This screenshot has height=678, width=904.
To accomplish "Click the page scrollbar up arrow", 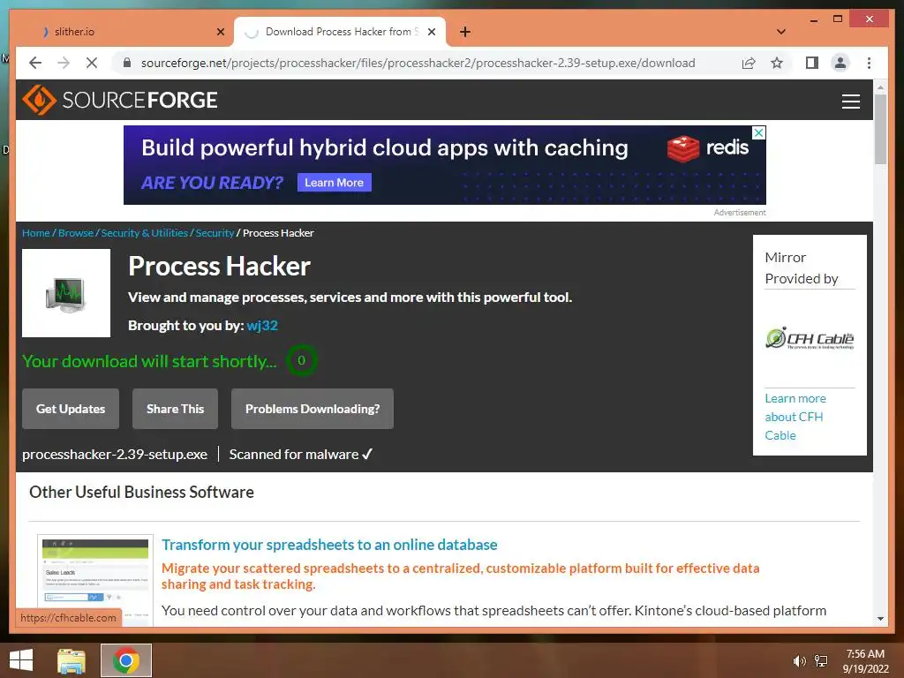I will (x=880, y=87).
